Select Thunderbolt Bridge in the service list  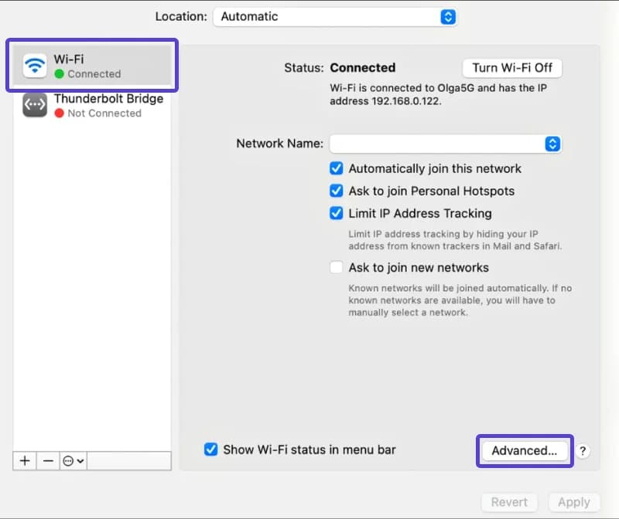(x=109, y=104)
